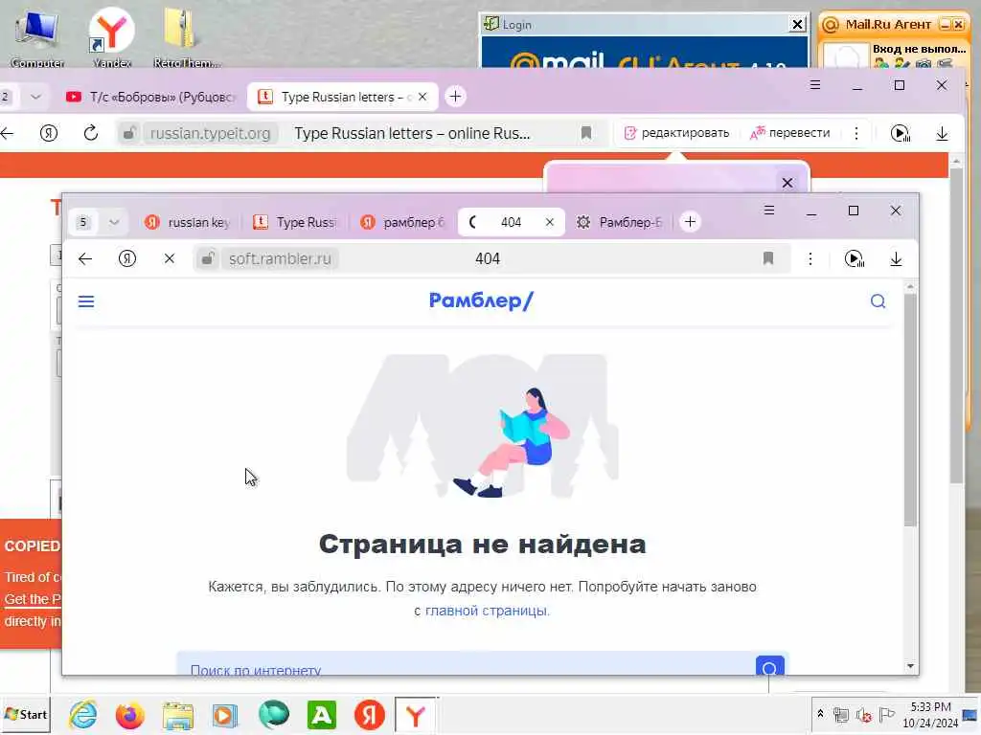Viewport: 981px width, 735px height.
Task: Expand the hidden system tray icons
Action: [x=820, y=713]
